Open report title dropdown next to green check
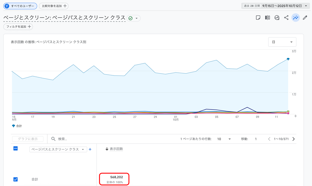The image size is (312, 186). 136,18
